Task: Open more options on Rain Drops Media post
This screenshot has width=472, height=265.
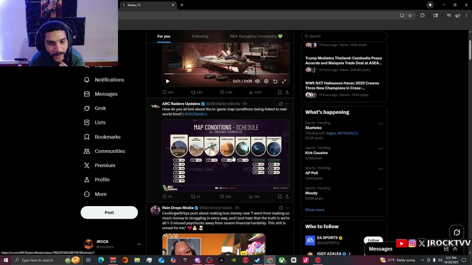Action: [287, 208]
